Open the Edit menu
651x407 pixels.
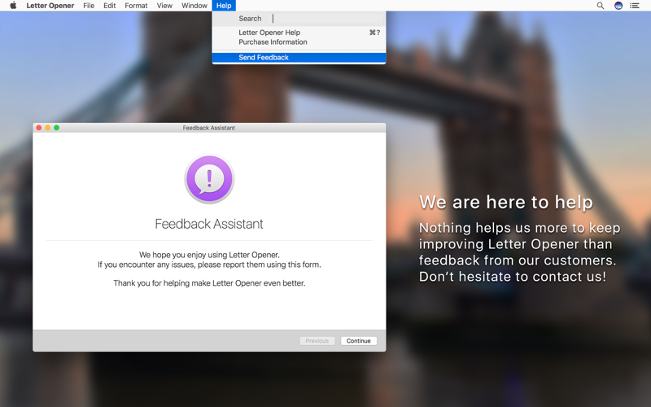point(110,6)
